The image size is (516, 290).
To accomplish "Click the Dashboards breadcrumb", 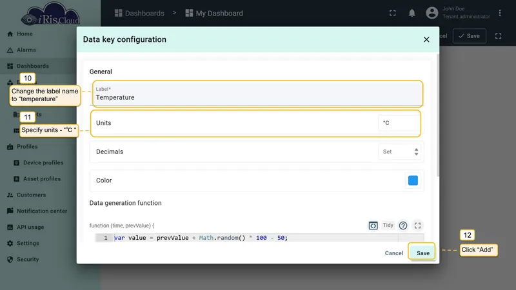I will pos(139,13).
